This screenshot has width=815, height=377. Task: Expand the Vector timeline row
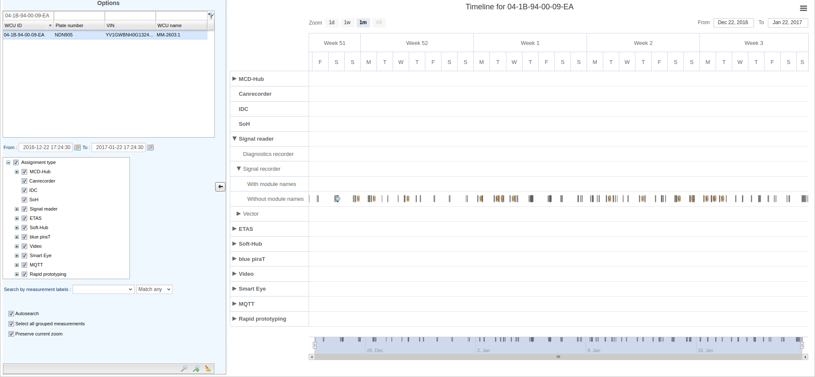[x=239, y=214]
